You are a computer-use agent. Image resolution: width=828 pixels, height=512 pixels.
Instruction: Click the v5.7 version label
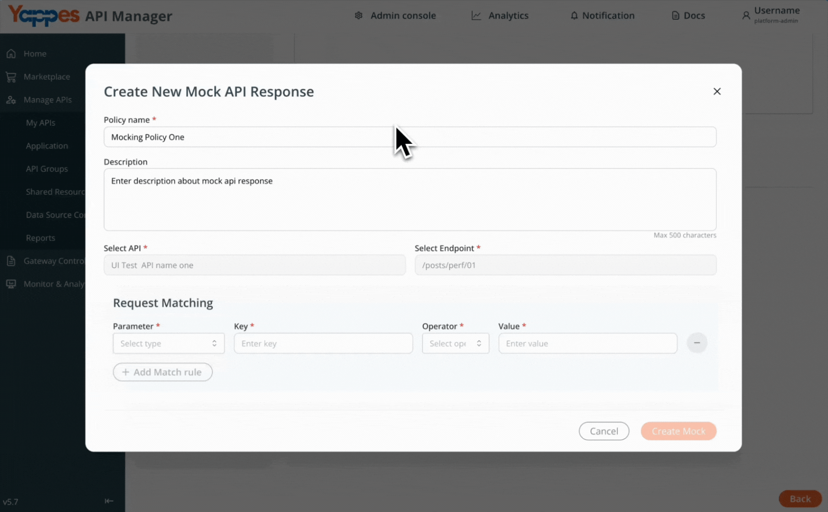10,502
